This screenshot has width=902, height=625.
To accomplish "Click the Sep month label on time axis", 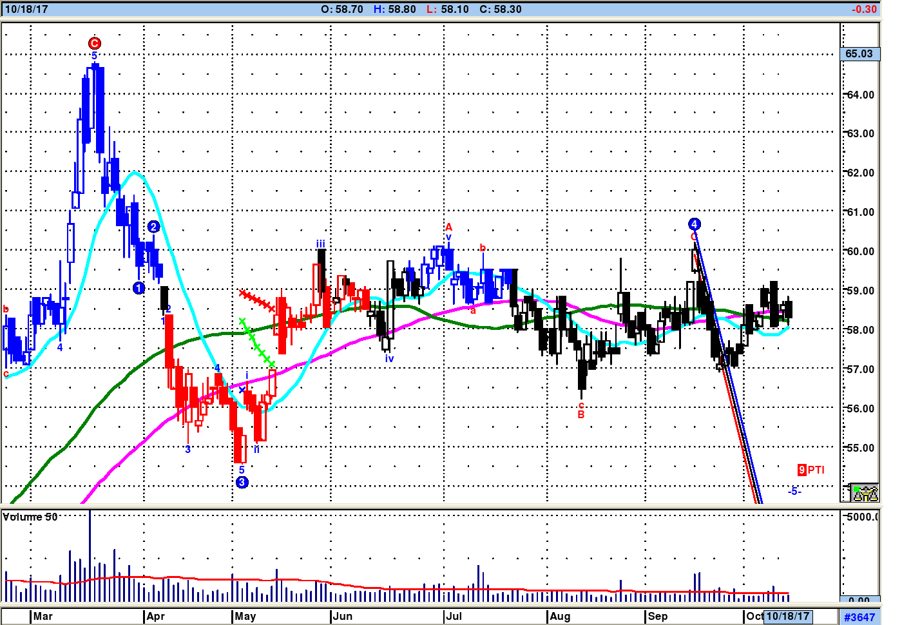I will 658,616.
